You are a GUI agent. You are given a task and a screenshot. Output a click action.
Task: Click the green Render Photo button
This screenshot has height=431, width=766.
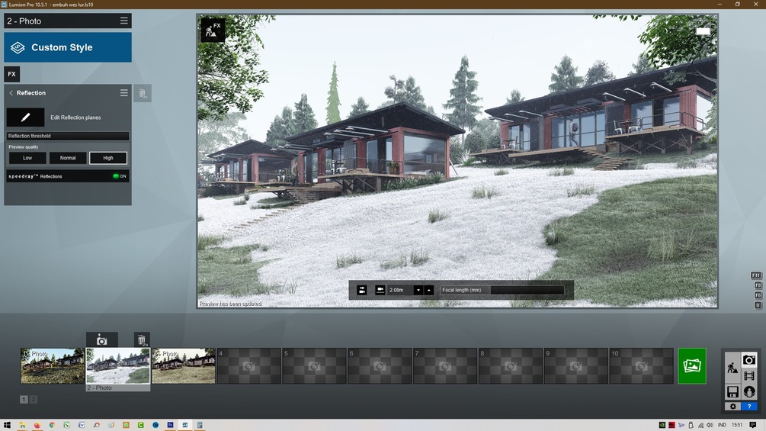[x=692, y=365]
